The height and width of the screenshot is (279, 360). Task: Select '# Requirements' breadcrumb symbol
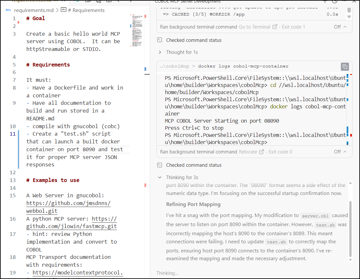click(88, 10)
